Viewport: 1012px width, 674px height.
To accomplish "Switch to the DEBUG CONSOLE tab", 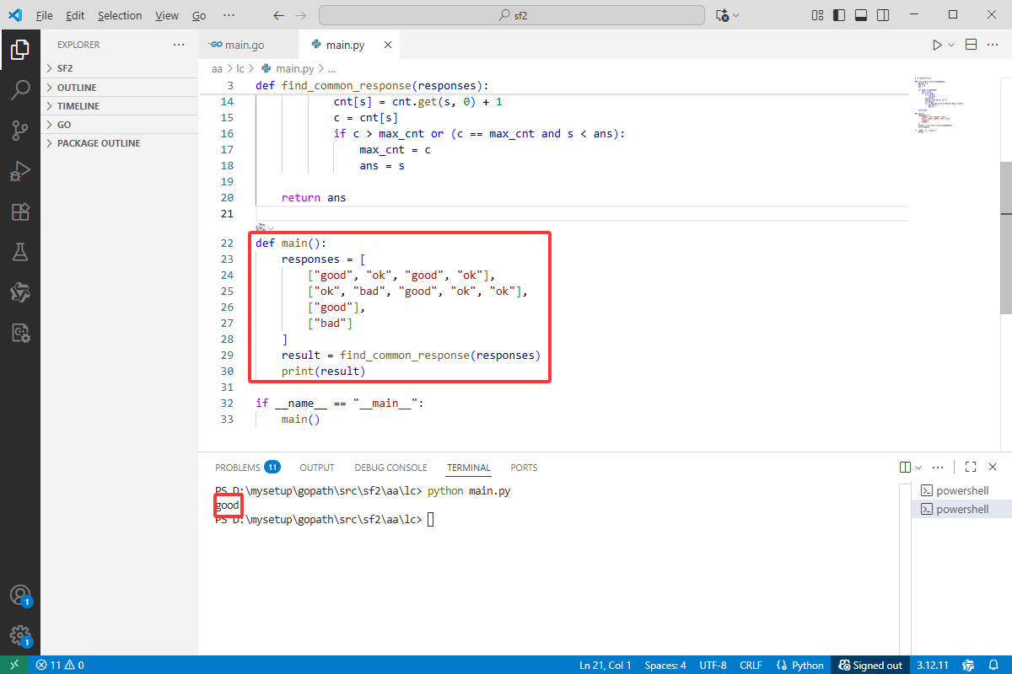I will coord(390,467).
